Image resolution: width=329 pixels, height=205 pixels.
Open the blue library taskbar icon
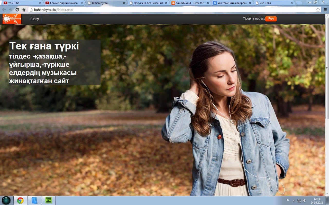[x=34, y=200]
